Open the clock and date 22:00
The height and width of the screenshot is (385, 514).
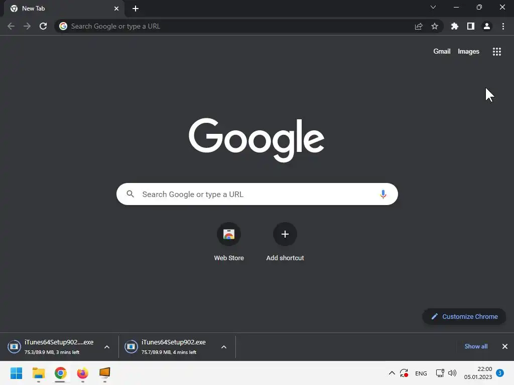[x=478, y=373]
